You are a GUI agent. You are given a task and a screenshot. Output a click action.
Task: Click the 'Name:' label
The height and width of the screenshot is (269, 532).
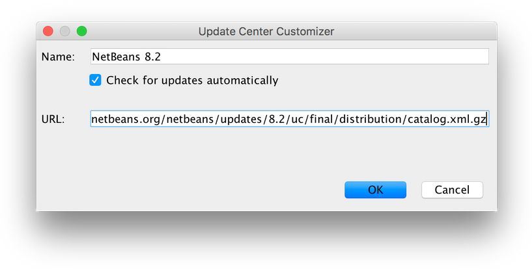59,57
